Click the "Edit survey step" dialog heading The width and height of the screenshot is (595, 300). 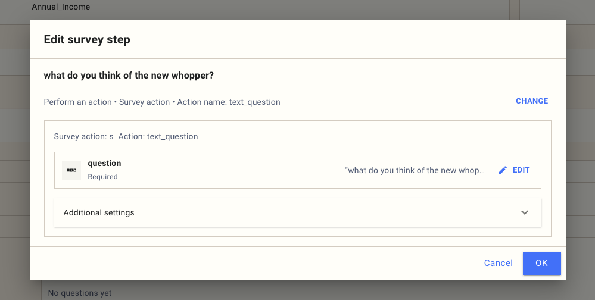pyautogui.click(x=87, y=40)
